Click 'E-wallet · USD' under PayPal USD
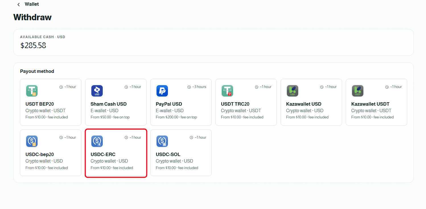 170,110
